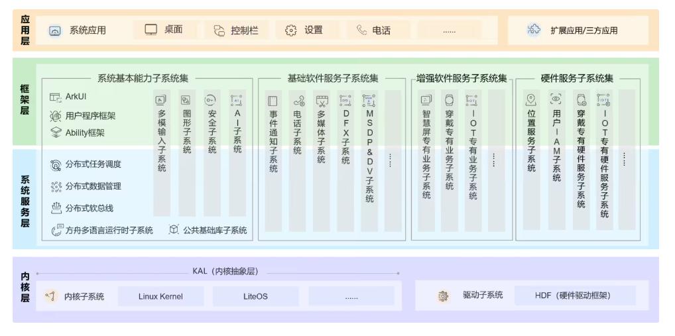This screenshot has width=675, height=336.
Task: Click the icon above 多模输入子系统
Action: pos(161,100)
